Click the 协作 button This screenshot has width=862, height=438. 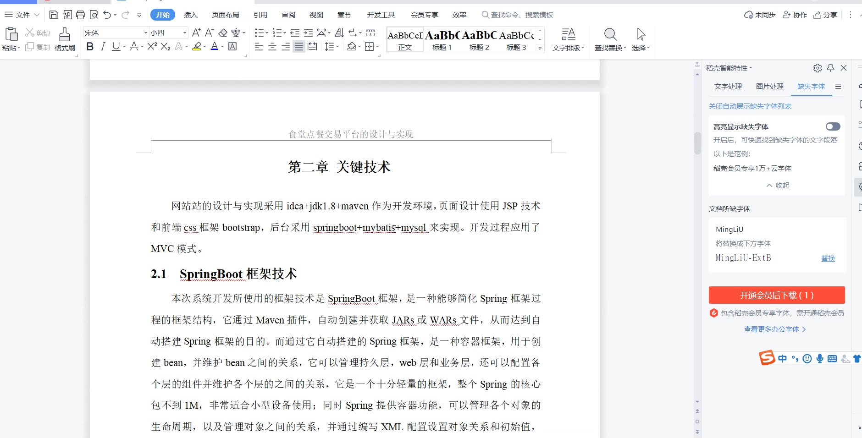pyautogui.click(x=795, y=15)
